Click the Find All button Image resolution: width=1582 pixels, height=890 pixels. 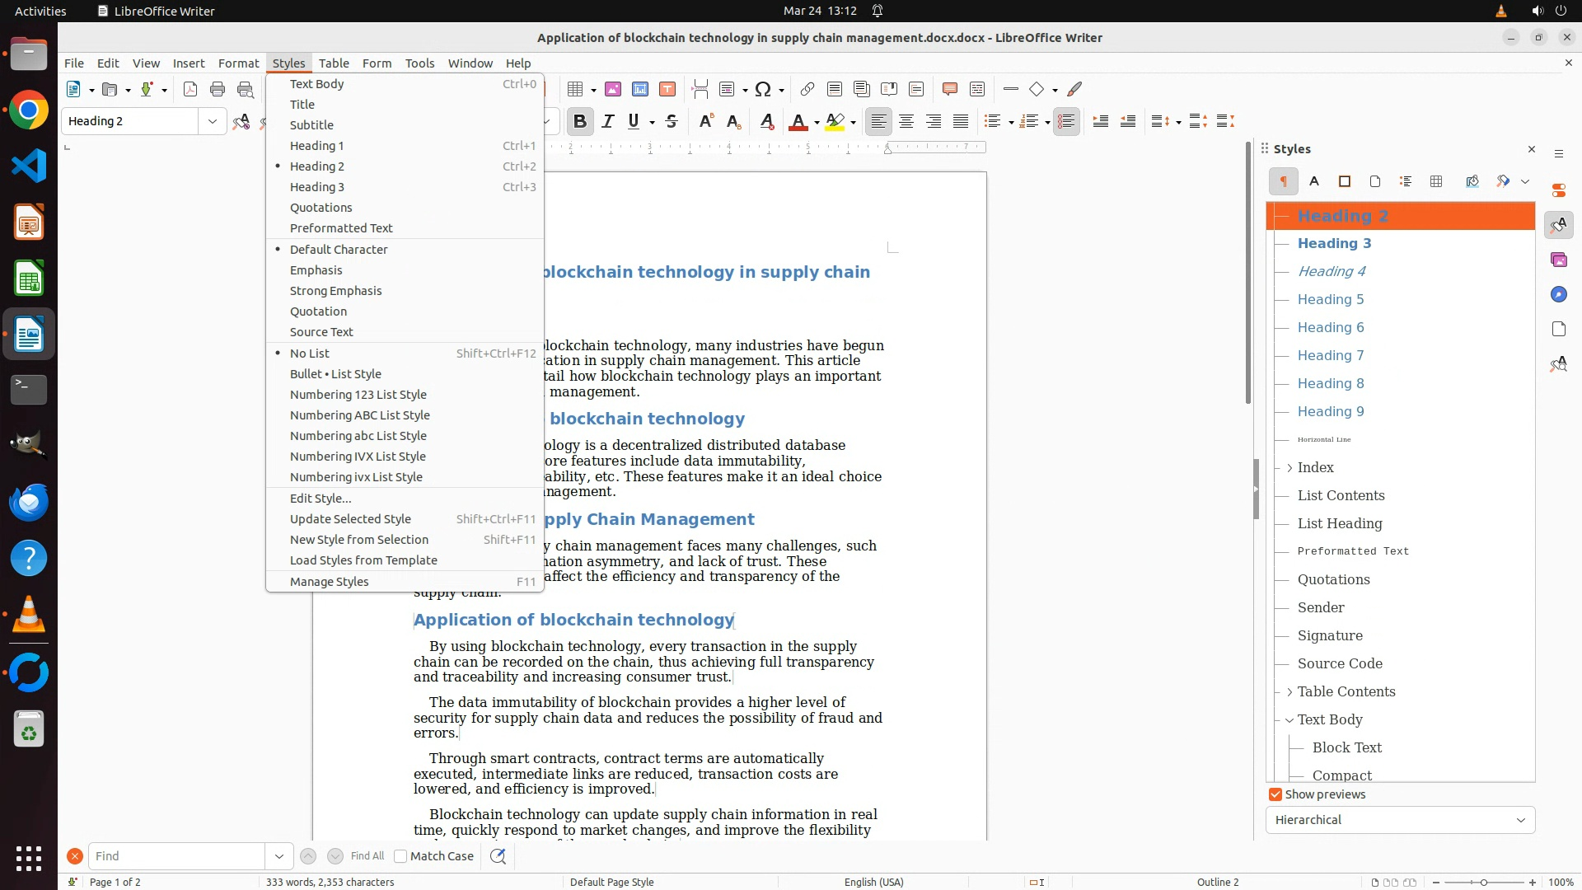tap(367, 856)
